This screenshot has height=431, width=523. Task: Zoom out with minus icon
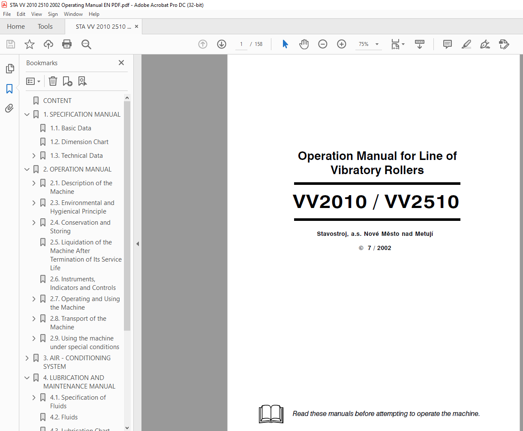[323, 44]
